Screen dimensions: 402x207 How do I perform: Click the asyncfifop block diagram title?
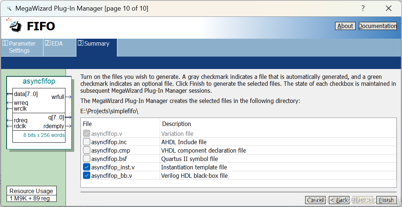(x=39, y=81)
